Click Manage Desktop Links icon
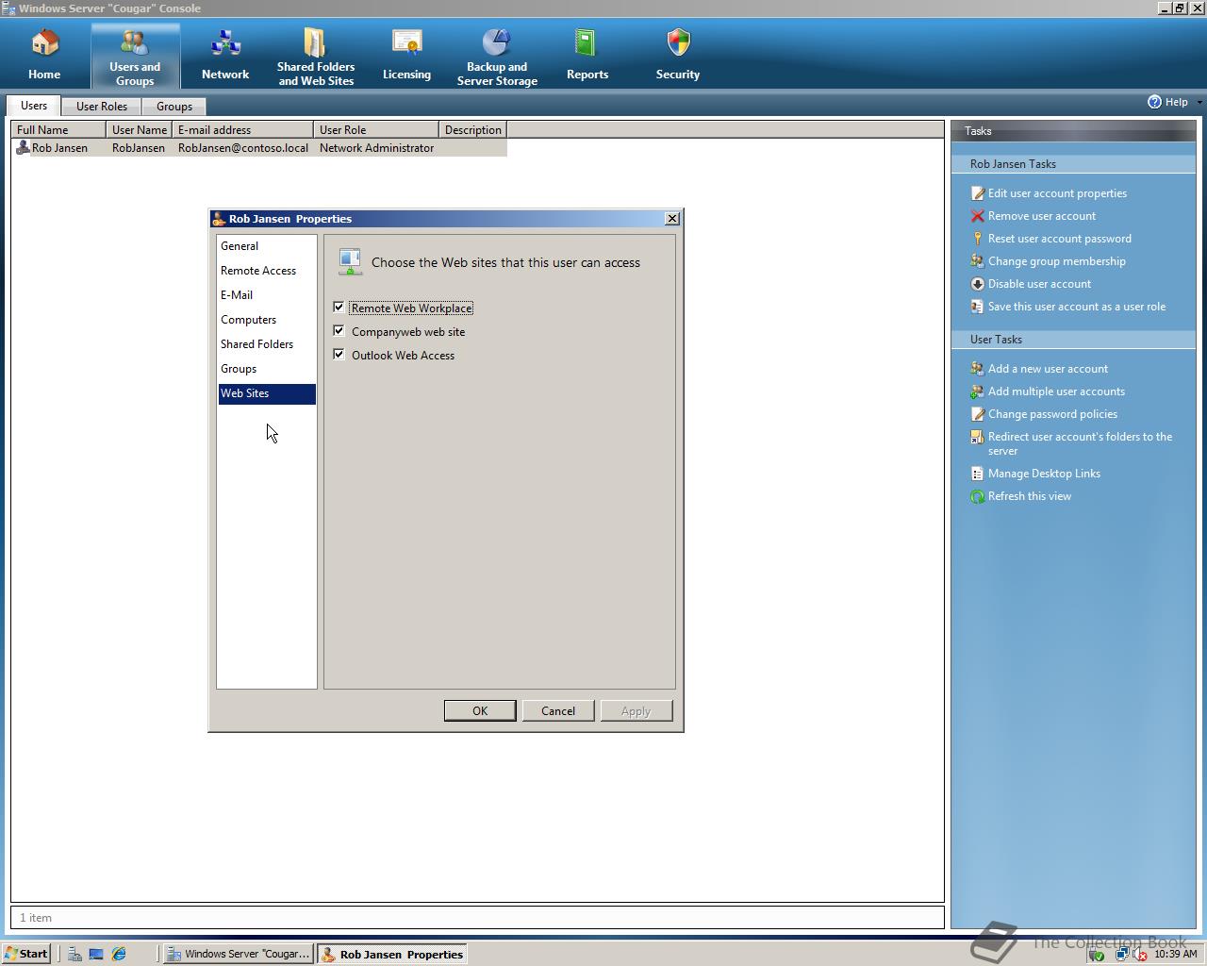Image resolution: width=1207 pixels, height=966 pixels. [x=978, y=474]
